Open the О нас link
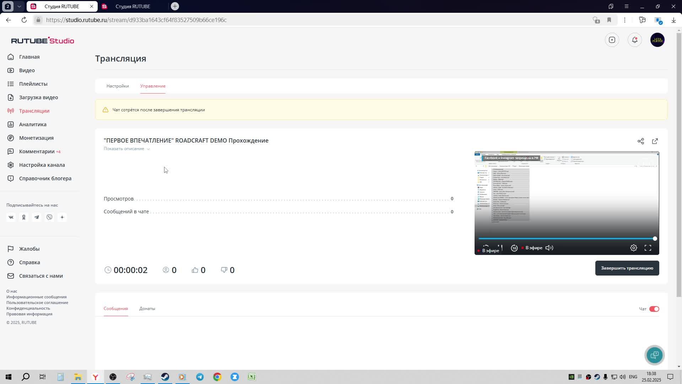The height and width of the screenshot is (384, 682). (x=12, y=291)
